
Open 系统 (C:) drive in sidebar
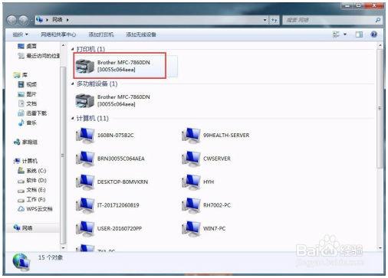point(32,171)
